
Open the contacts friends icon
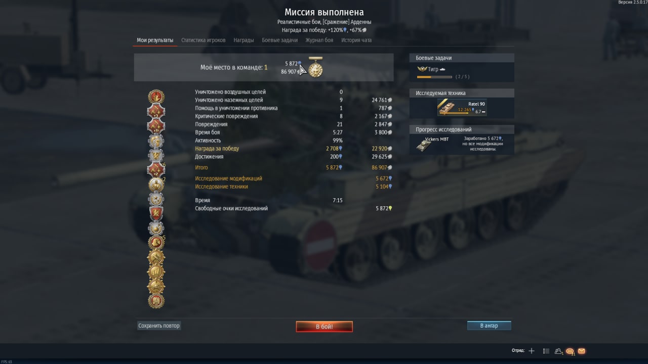coord(559,351)
